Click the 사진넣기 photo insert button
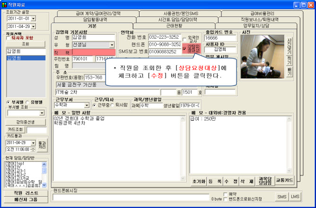The image size is (316, 208). [290, 44]
